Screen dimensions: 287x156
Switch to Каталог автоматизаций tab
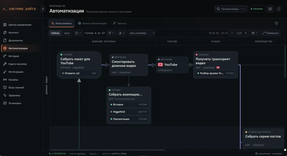[x=92, y=24]
